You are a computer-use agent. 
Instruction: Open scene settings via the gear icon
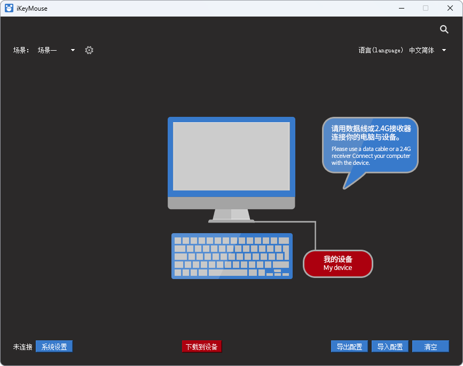coord(89,50)
